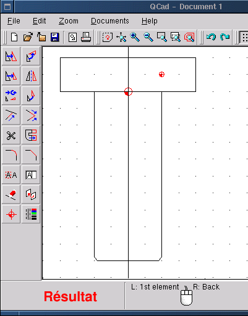Undo the last action
The height and width of the screenshot is (316, 248).
point(211,38)
